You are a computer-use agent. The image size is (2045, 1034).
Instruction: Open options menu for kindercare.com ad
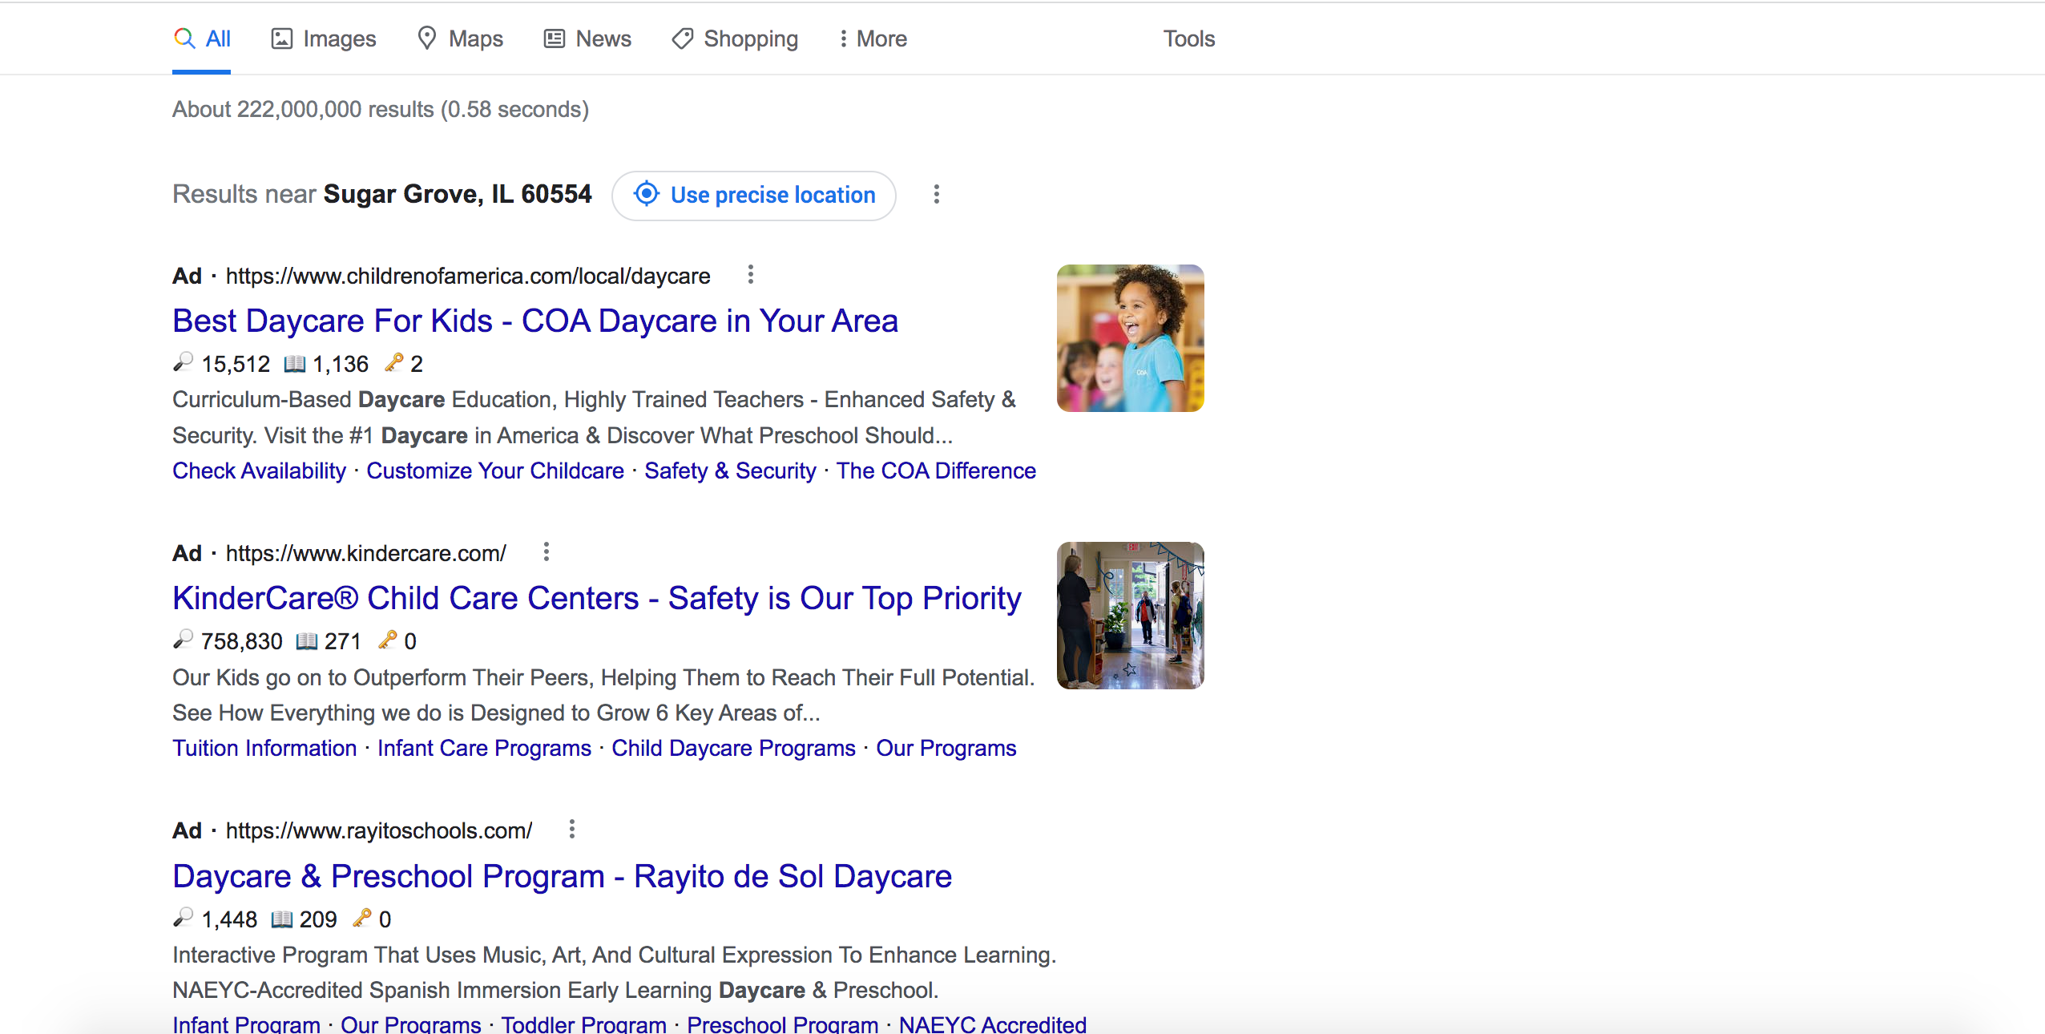click(547, 551)
